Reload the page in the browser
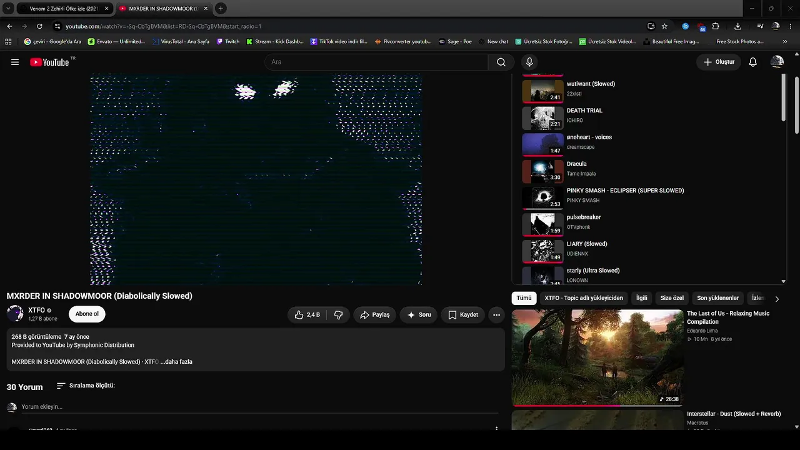 click(x=39, y=26)
